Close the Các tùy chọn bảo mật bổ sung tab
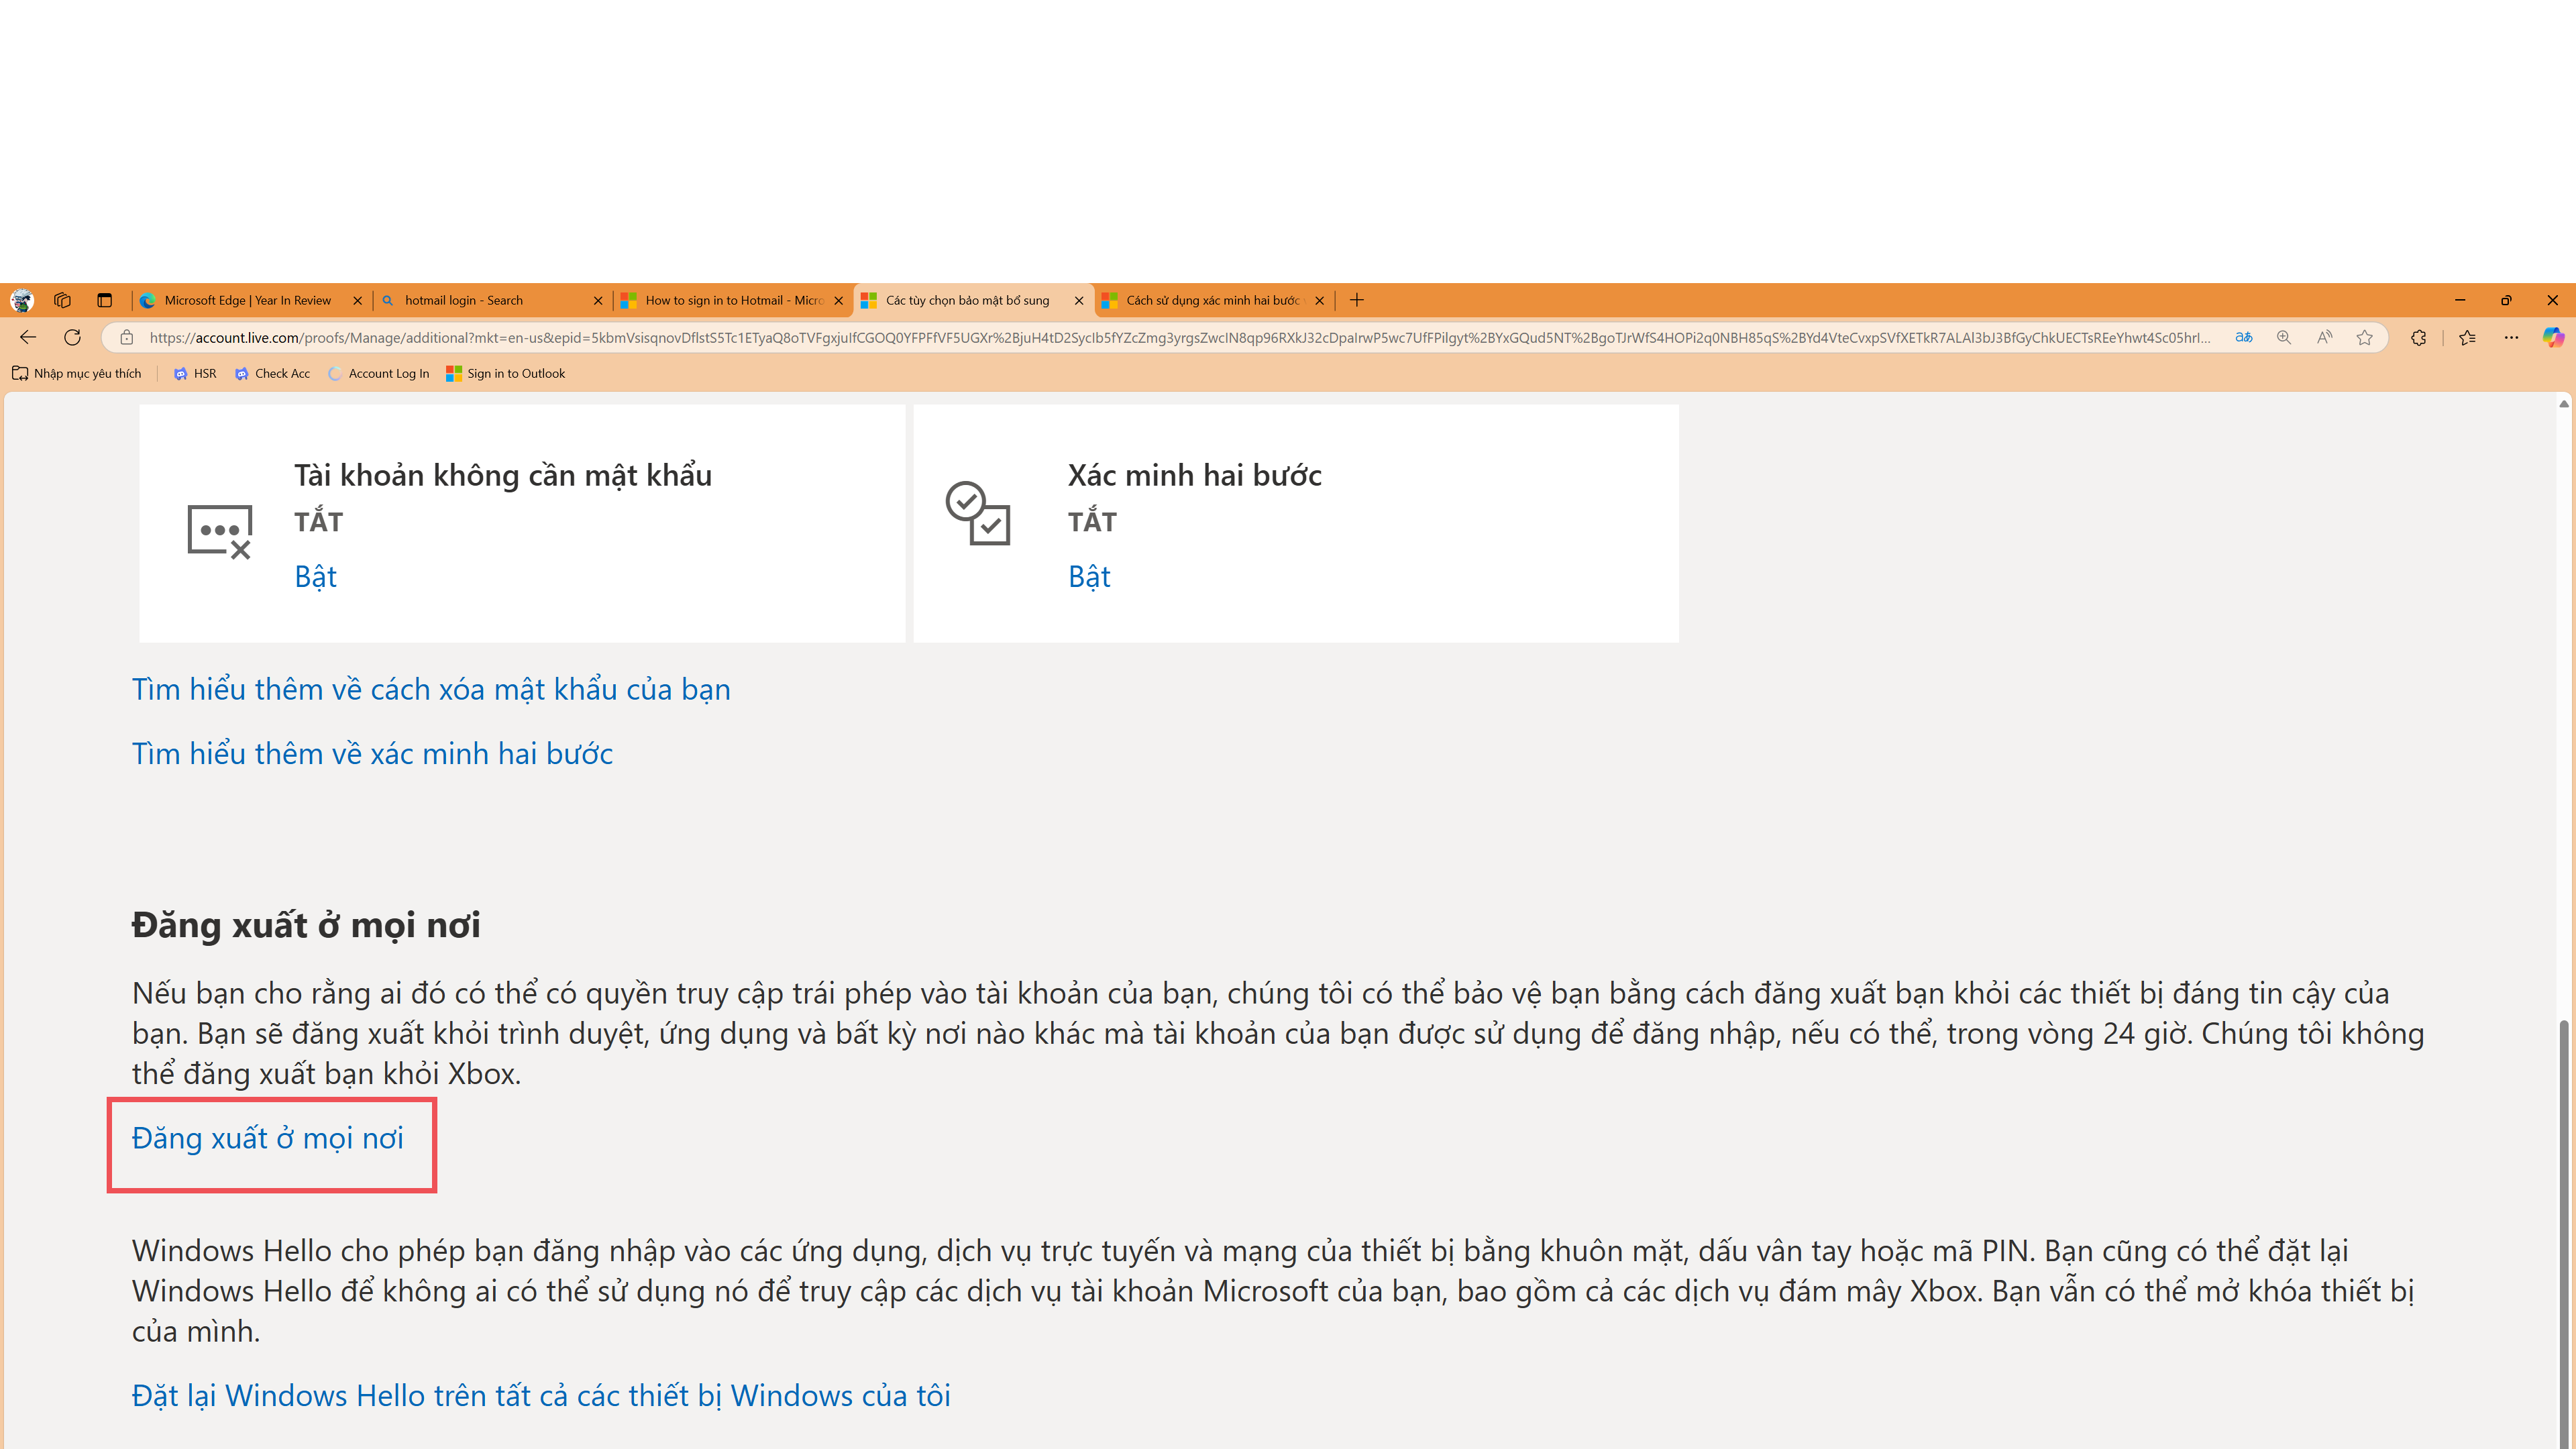 1079,300
